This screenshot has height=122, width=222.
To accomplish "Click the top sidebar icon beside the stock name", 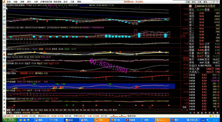I will pyautogui.click(x=4, y=6).
